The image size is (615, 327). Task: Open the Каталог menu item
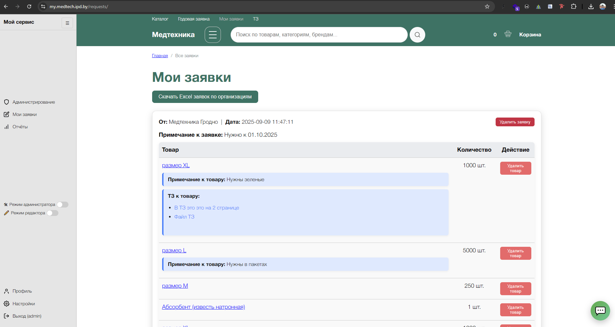pos(160,19)
